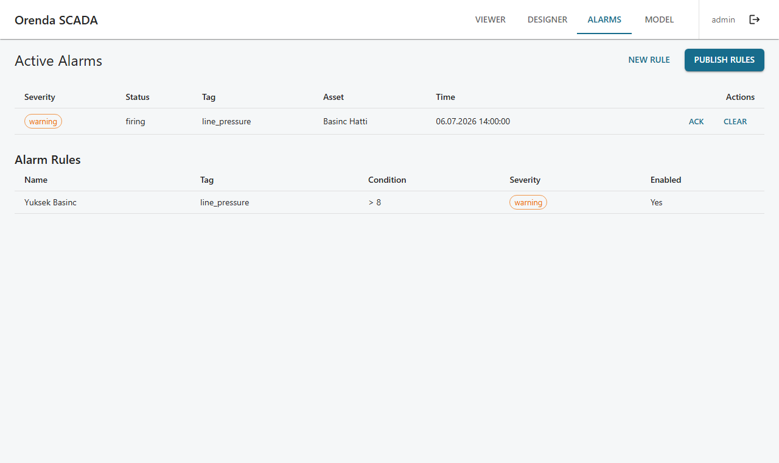779x463 pixels.
Task: Publish the alarm rules
Action: pyautogui.click(x=724, y=60)
